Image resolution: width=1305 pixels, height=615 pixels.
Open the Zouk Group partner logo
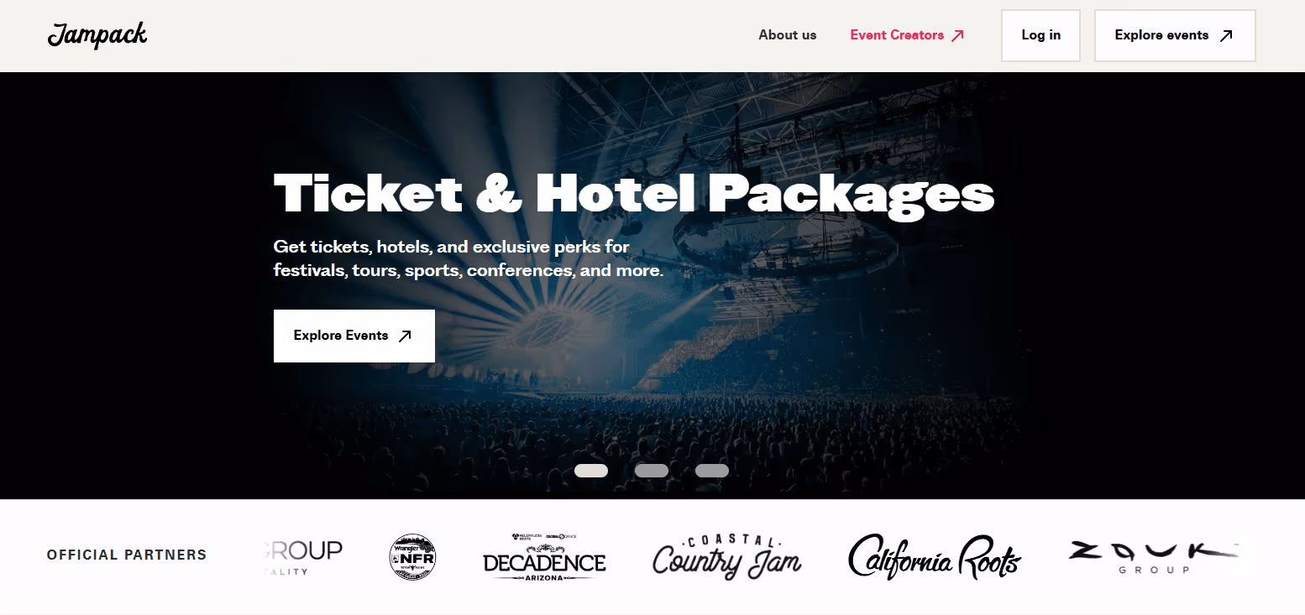click(1153, 557)
